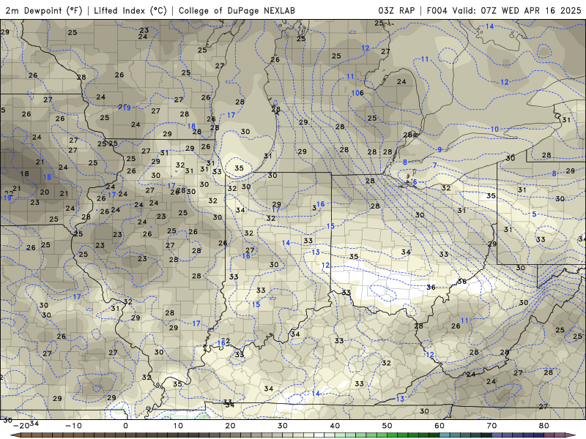The image size is (586, 439).
Task: Click the blue "5" lifted index contour label
Action: coord(534,214)
